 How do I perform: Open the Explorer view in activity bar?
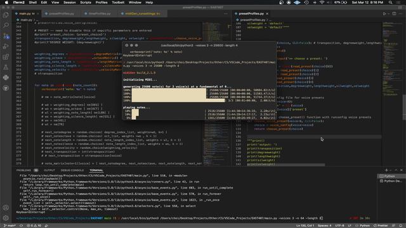6,15
